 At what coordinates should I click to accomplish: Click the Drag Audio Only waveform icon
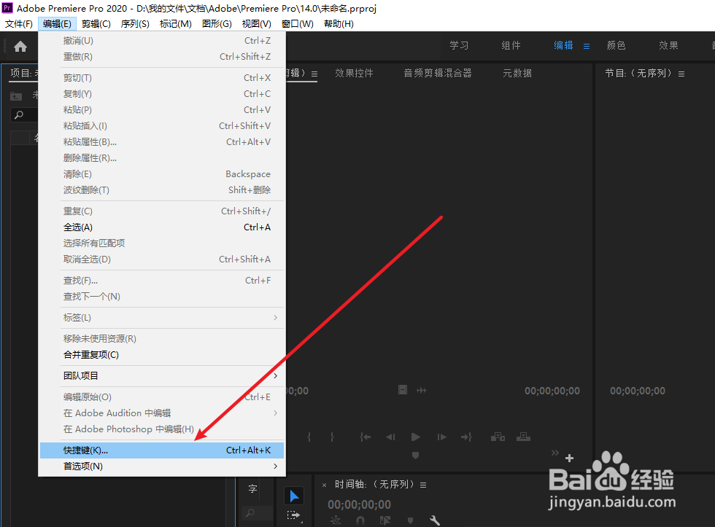click(x=422, y=391)
